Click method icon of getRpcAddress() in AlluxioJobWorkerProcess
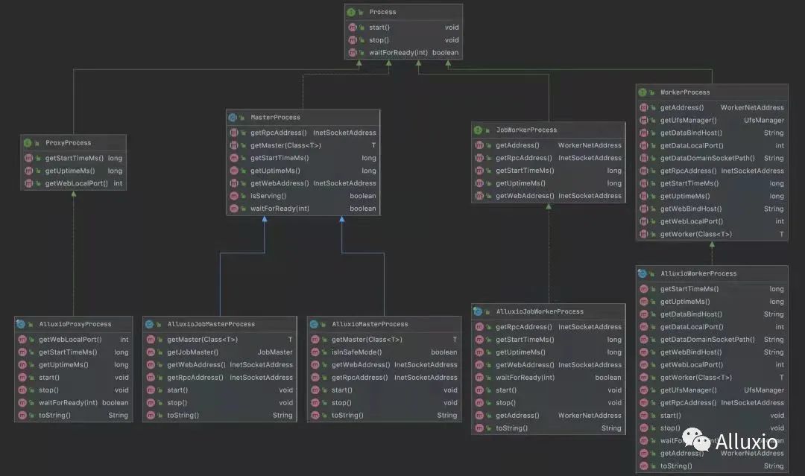The image size is (805, 476). [479, 327]
